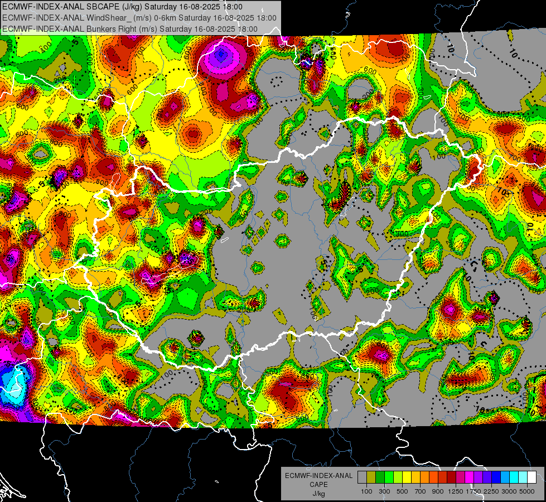Click the 2250 legend value

(492, 491)
